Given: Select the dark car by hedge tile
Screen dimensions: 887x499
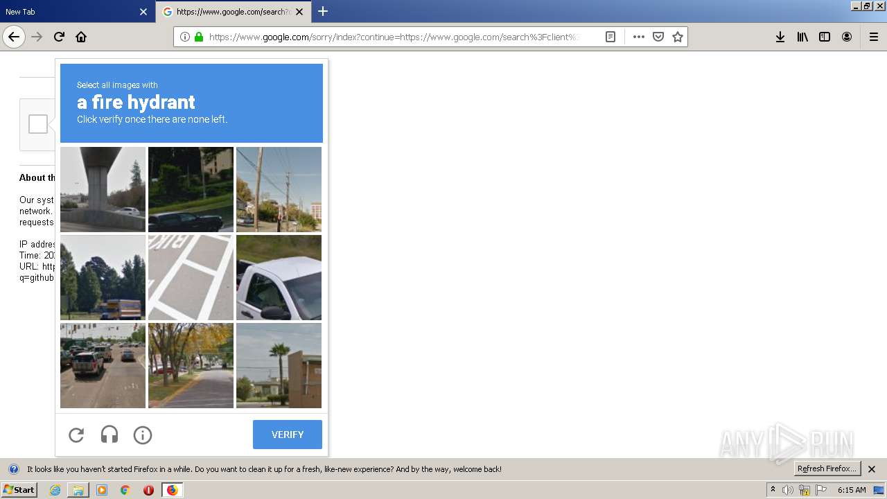Looking at the screenshot, I should 191,189.
